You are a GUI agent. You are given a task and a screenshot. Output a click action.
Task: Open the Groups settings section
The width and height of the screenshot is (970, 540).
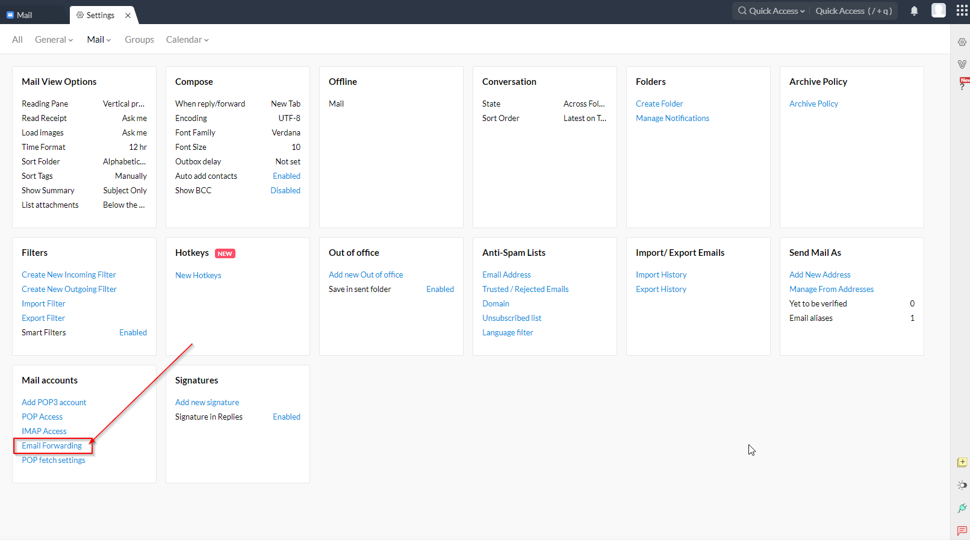139,40
